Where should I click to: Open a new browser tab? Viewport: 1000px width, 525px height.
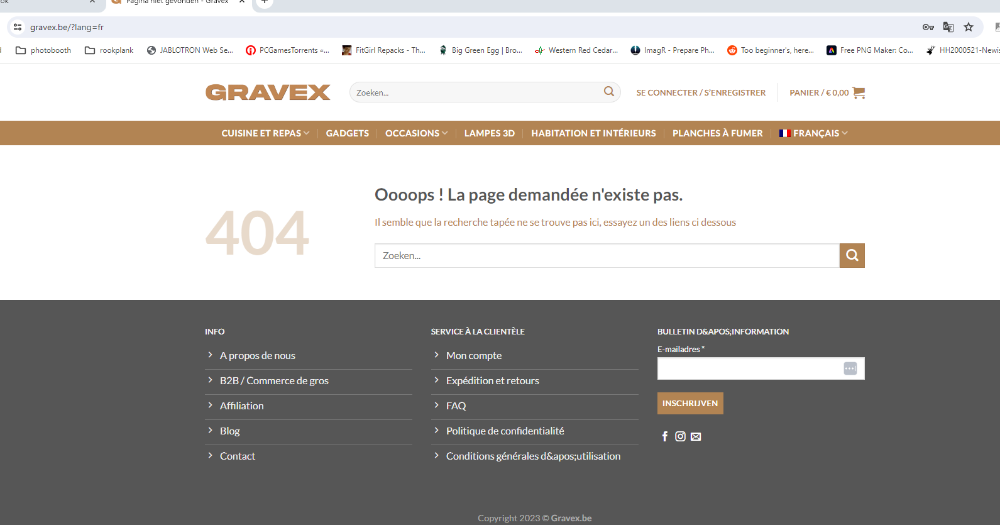tap(265, 2)
